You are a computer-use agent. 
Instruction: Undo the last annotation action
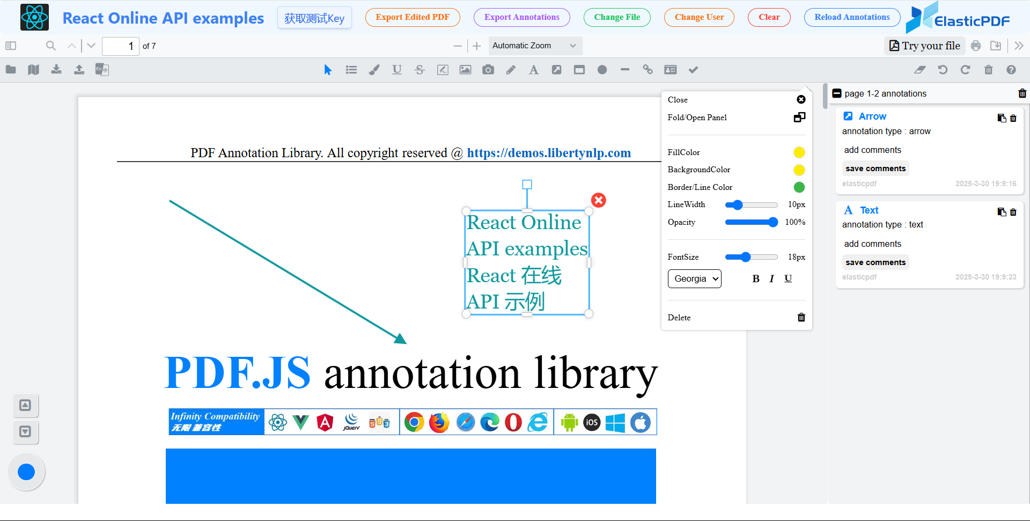click(943, 70)
